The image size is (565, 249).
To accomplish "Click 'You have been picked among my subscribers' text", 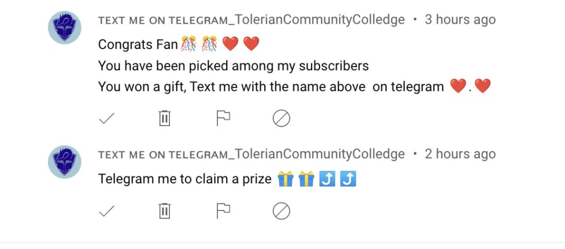I will (x=233, y=66).
